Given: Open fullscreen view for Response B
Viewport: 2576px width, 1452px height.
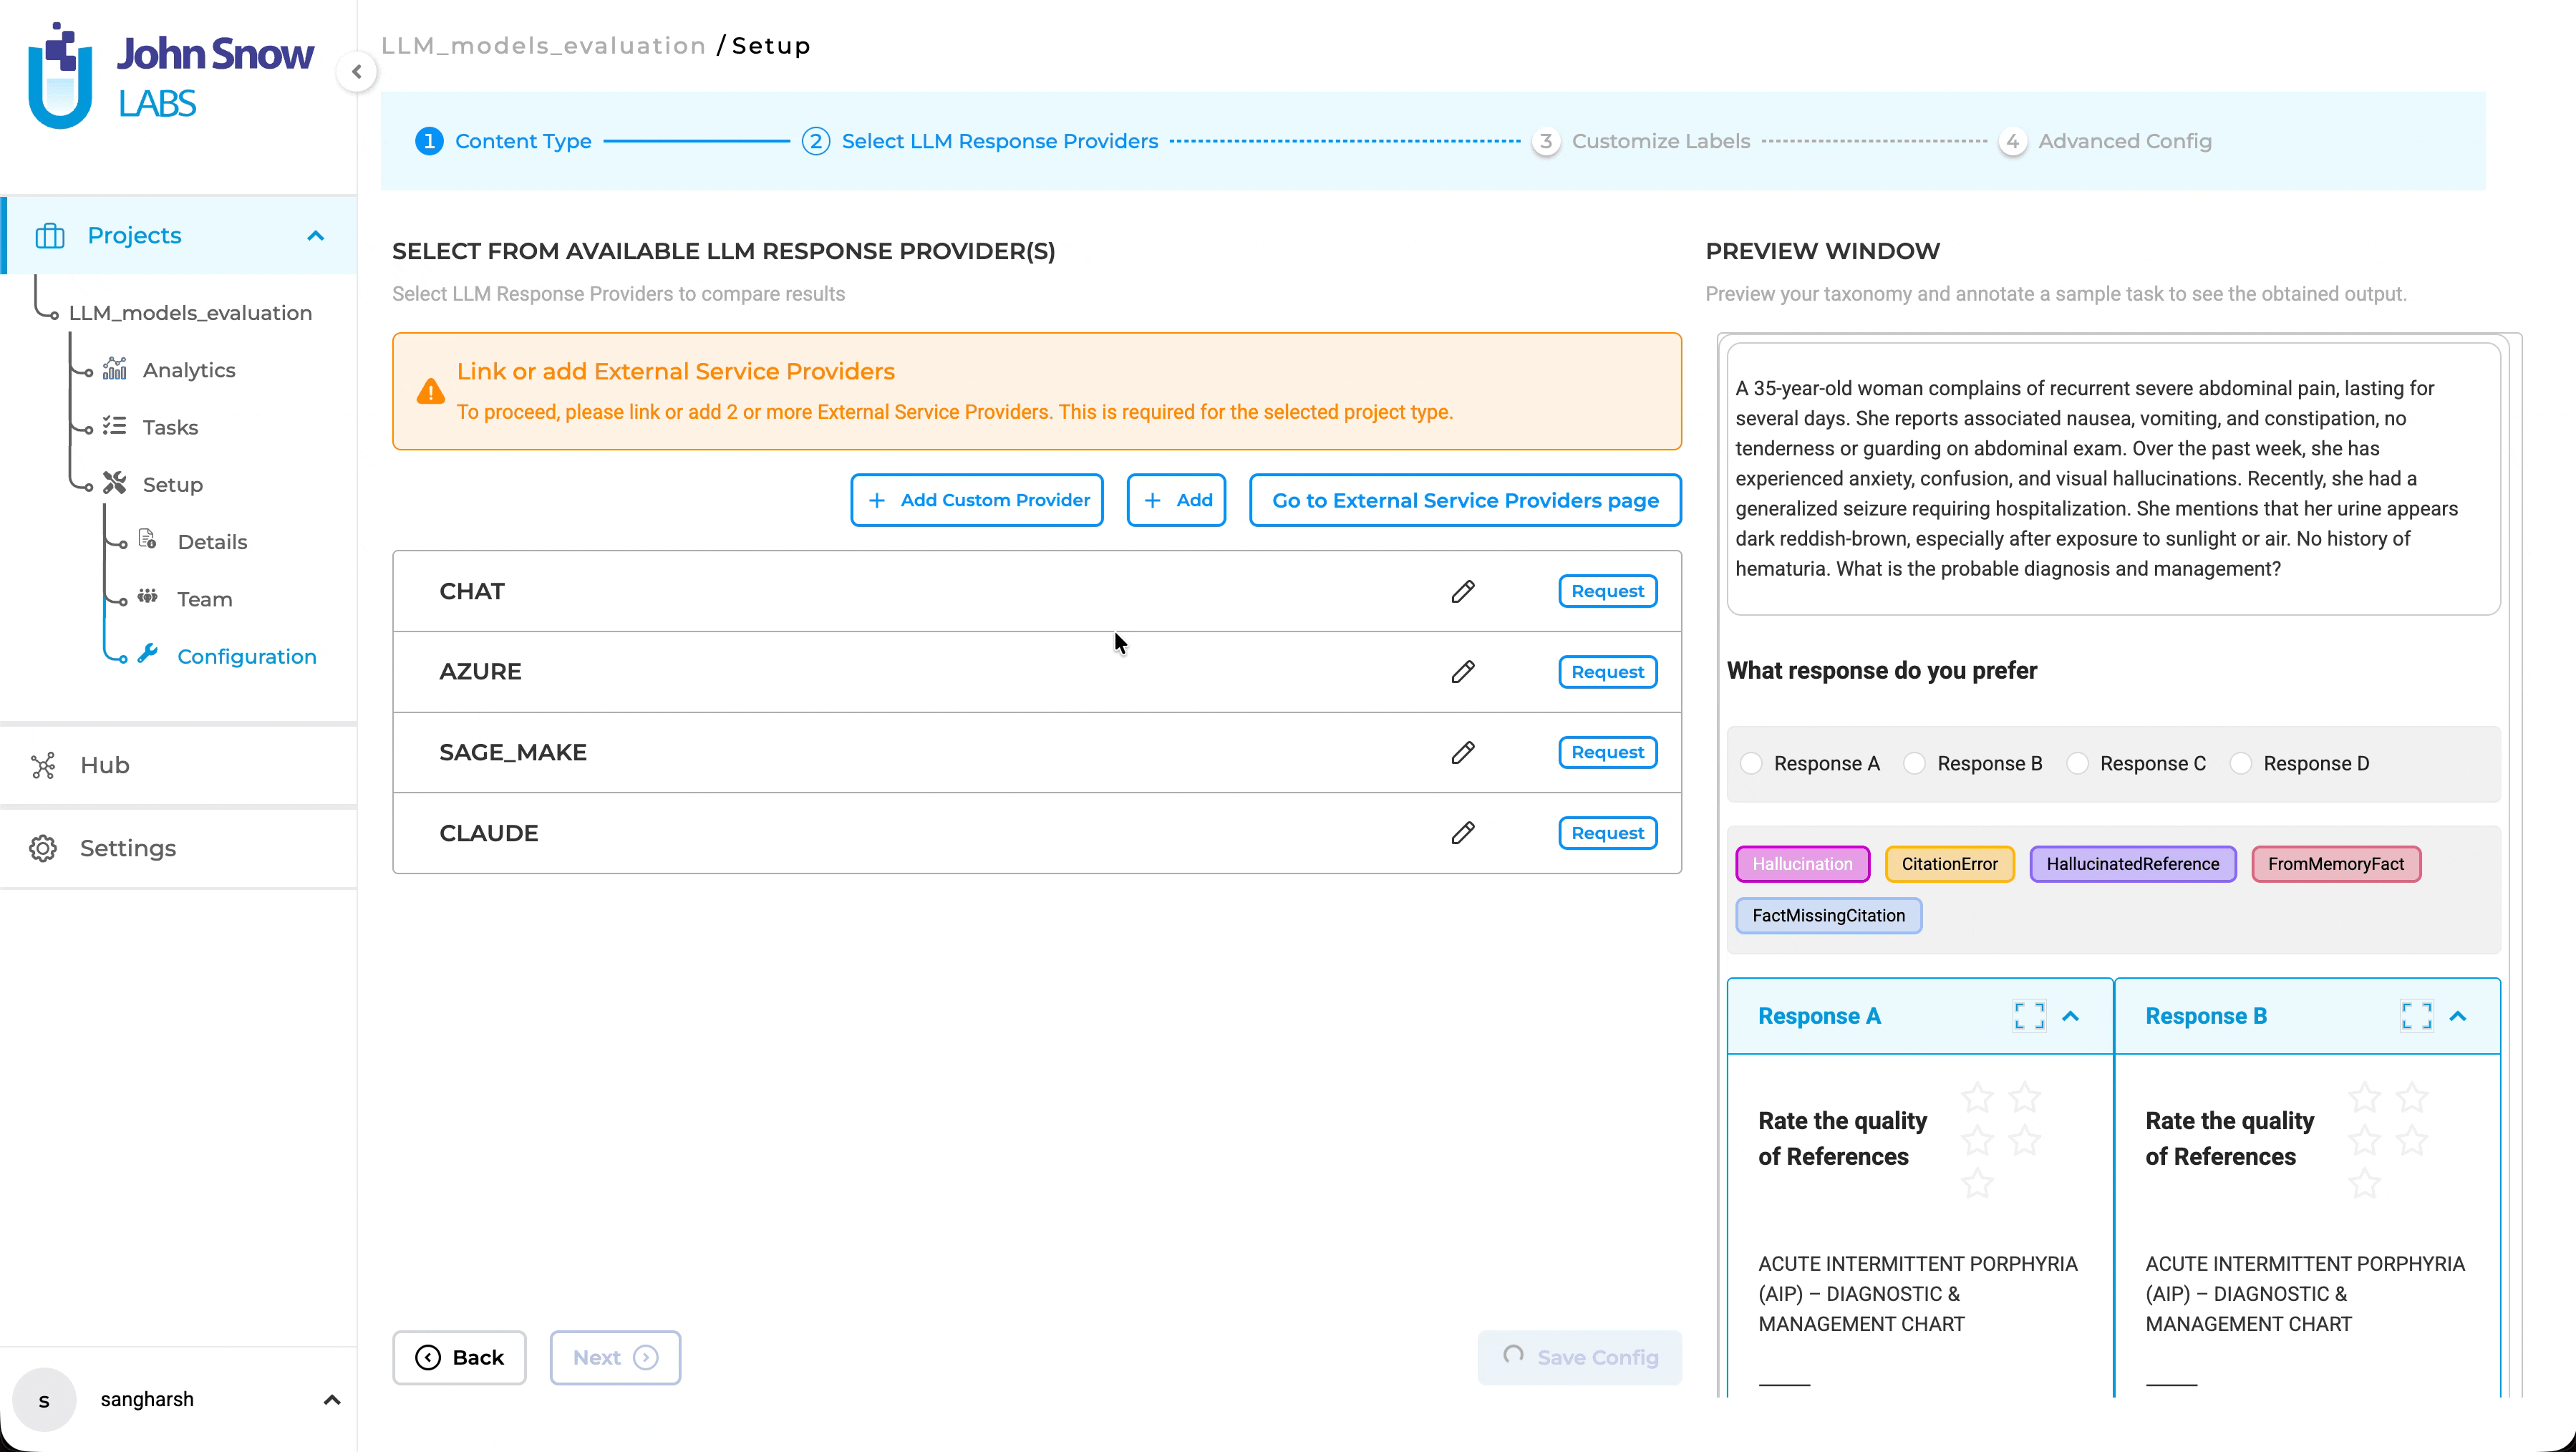Looking at the screenshot, I should (x=2416, y=1016).
